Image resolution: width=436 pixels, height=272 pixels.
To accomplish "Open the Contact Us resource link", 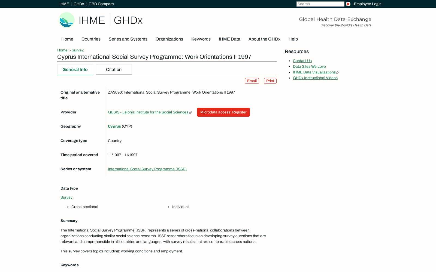I will 302,61.
